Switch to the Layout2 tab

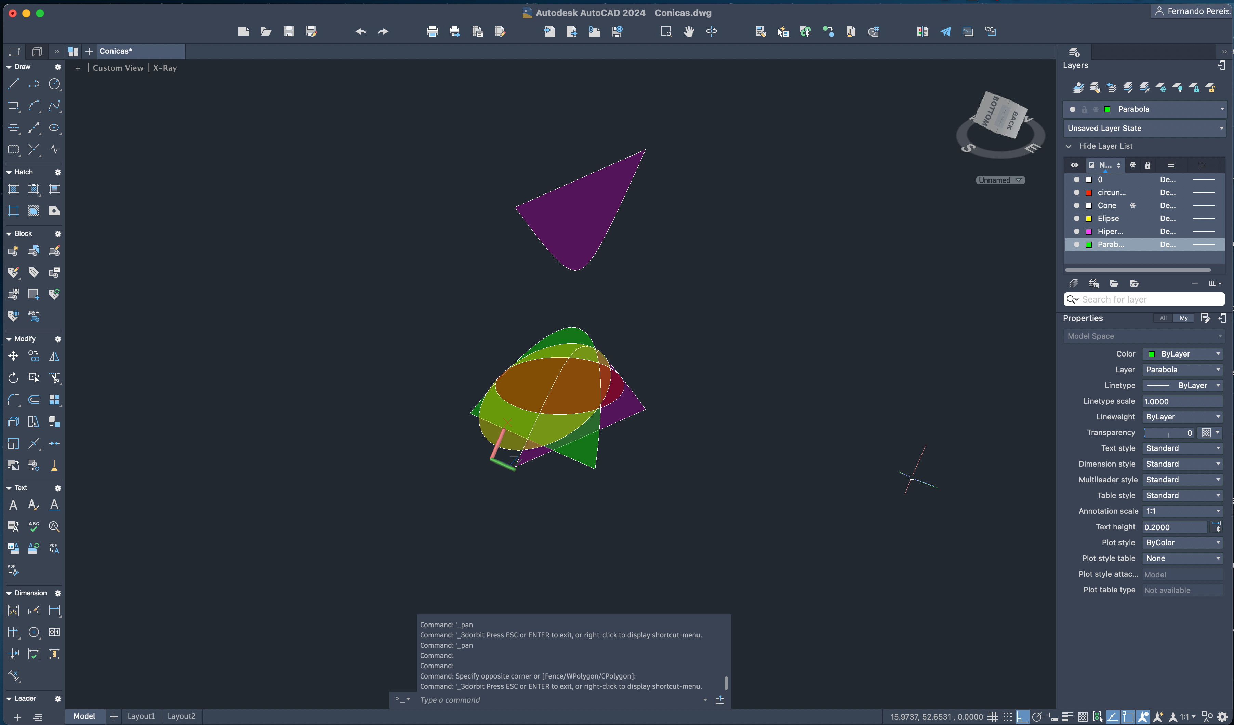coord(181,716)
